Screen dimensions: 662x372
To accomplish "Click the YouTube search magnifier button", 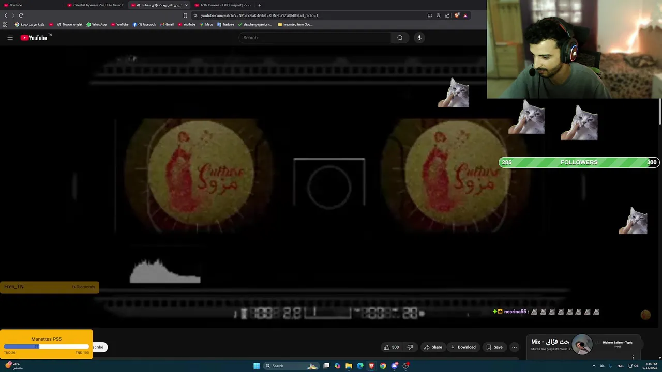I will coord(400,38).
